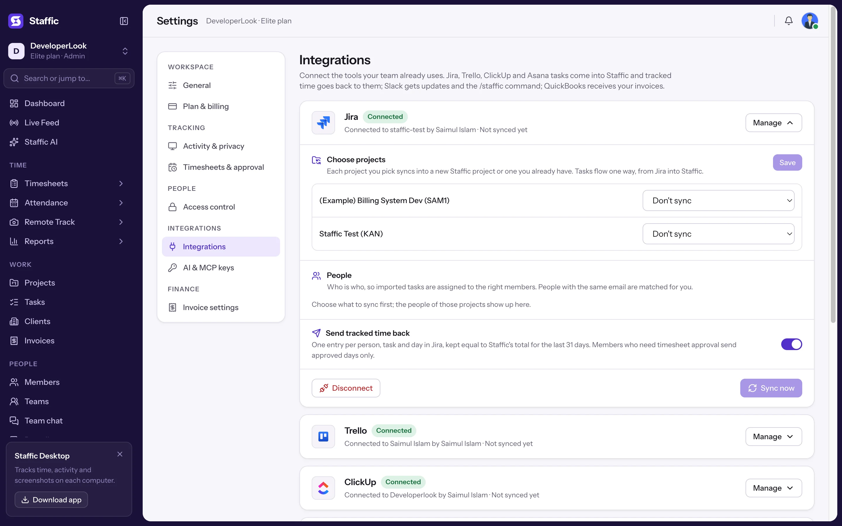Click the ⌘K shortcut badge in search
This screenshot has height=526, width=842.
click(x=122, y=78)
